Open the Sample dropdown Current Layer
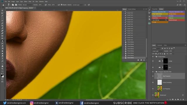Screen dimensions: 187x105 point(78,5)
